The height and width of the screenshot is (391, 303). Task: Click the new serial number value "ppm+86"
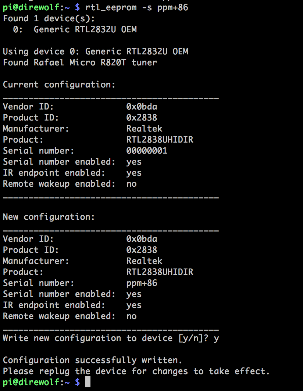coord(142,283)
